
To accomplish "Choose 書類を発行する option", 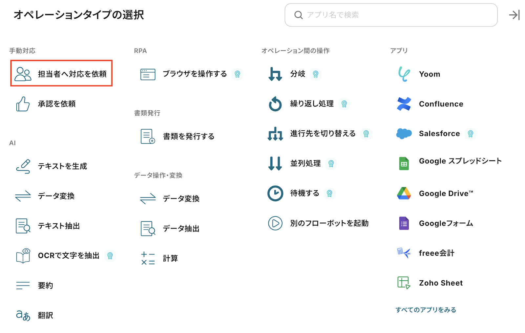I will [x=188, y=136].
